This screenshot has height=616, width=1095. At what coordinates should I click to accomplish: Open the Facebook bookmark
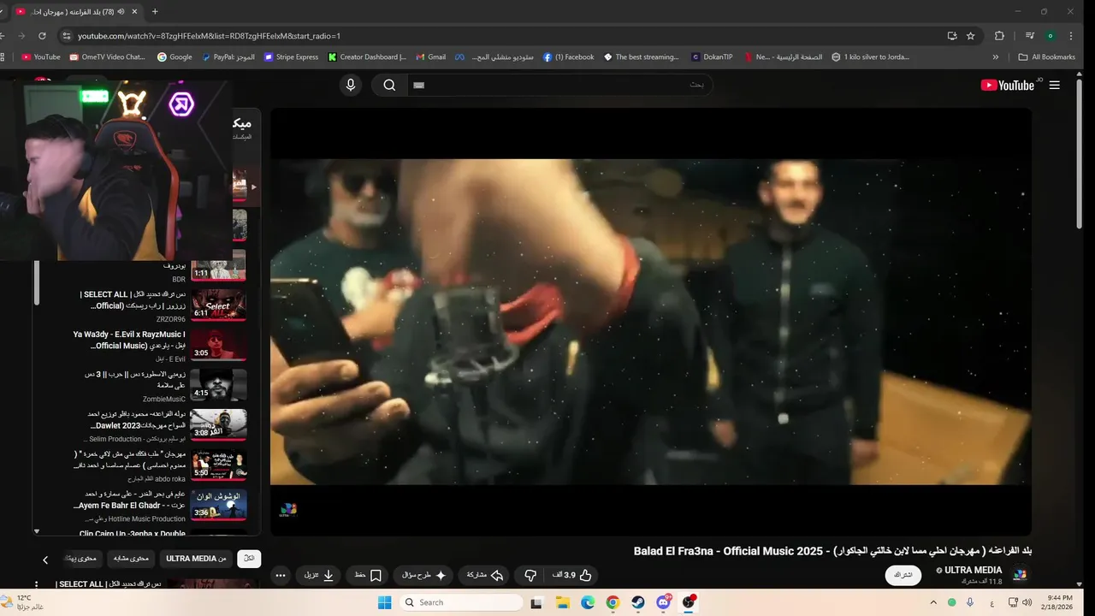568,57
